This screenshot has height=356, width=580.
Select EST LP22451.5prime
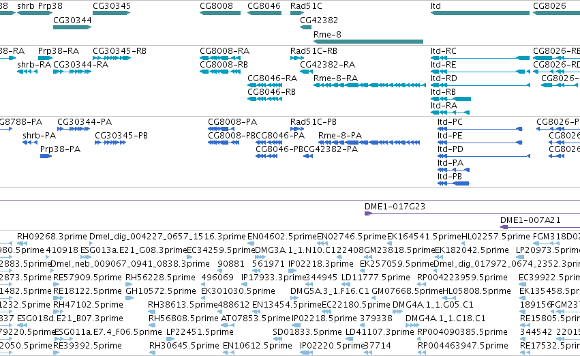[170, 339]
